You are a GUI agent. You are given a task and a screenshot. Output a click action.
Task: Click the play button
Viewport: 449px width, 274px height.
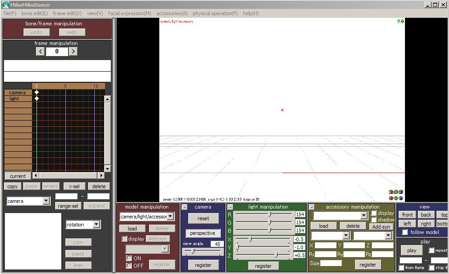coord(412,250)
